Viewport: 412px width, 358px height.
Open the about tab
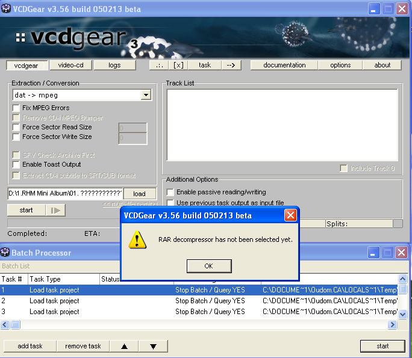[382, 65]
